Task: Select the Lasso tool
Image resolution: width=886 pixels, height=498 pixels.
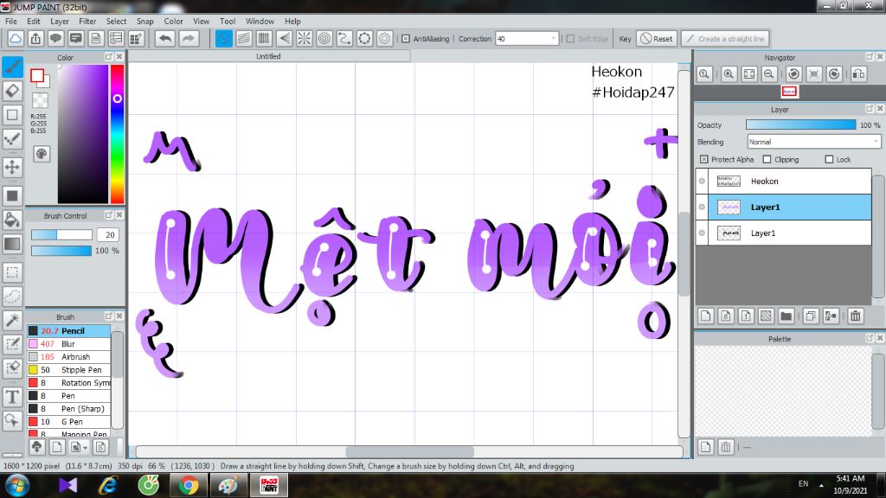Action: coord(12,296)
